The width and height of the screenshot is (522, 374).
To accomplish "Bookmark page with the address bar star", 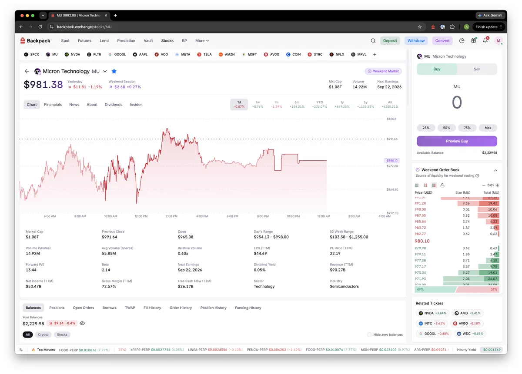I will pyautogui.click(x=420, y=27).
